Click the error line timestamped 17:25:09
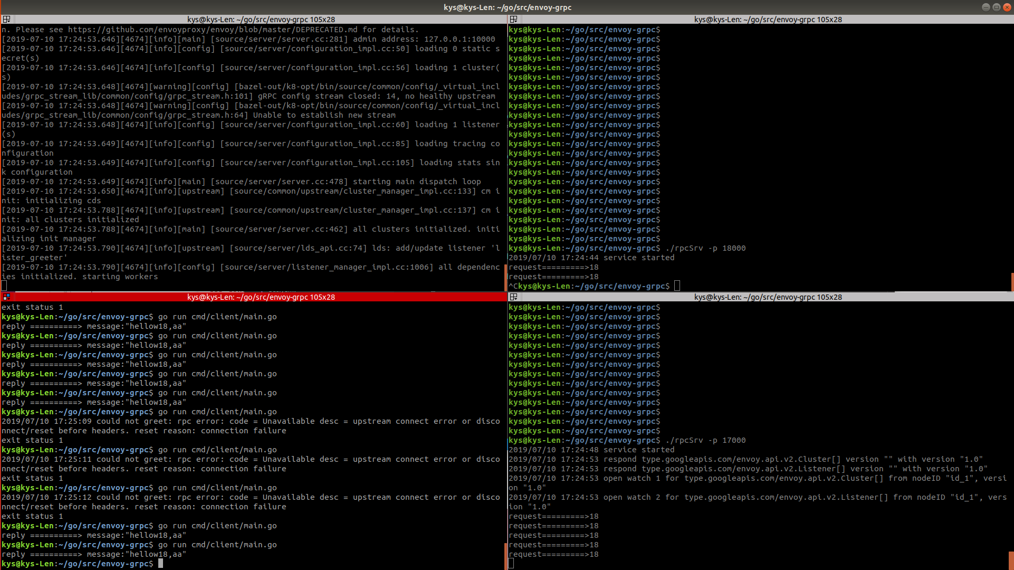 [x=251, y=426]
